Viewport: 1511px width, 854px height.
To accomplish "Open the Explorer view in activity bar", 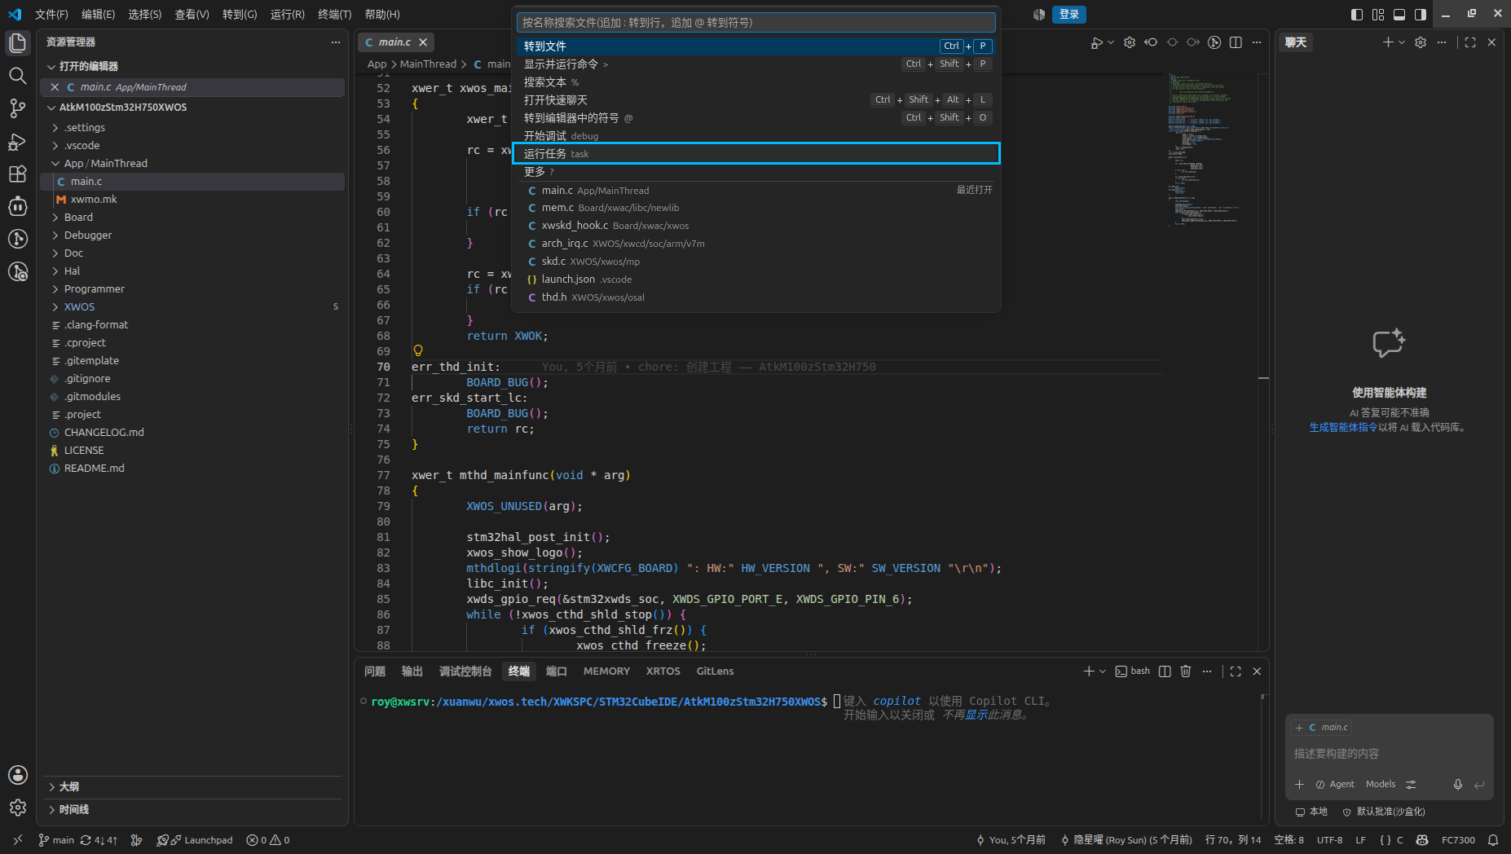I will (18, 43).
